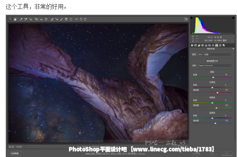Select the Radial Filter tool
Viewport: 237px width, 157px height.
(71, 19)
